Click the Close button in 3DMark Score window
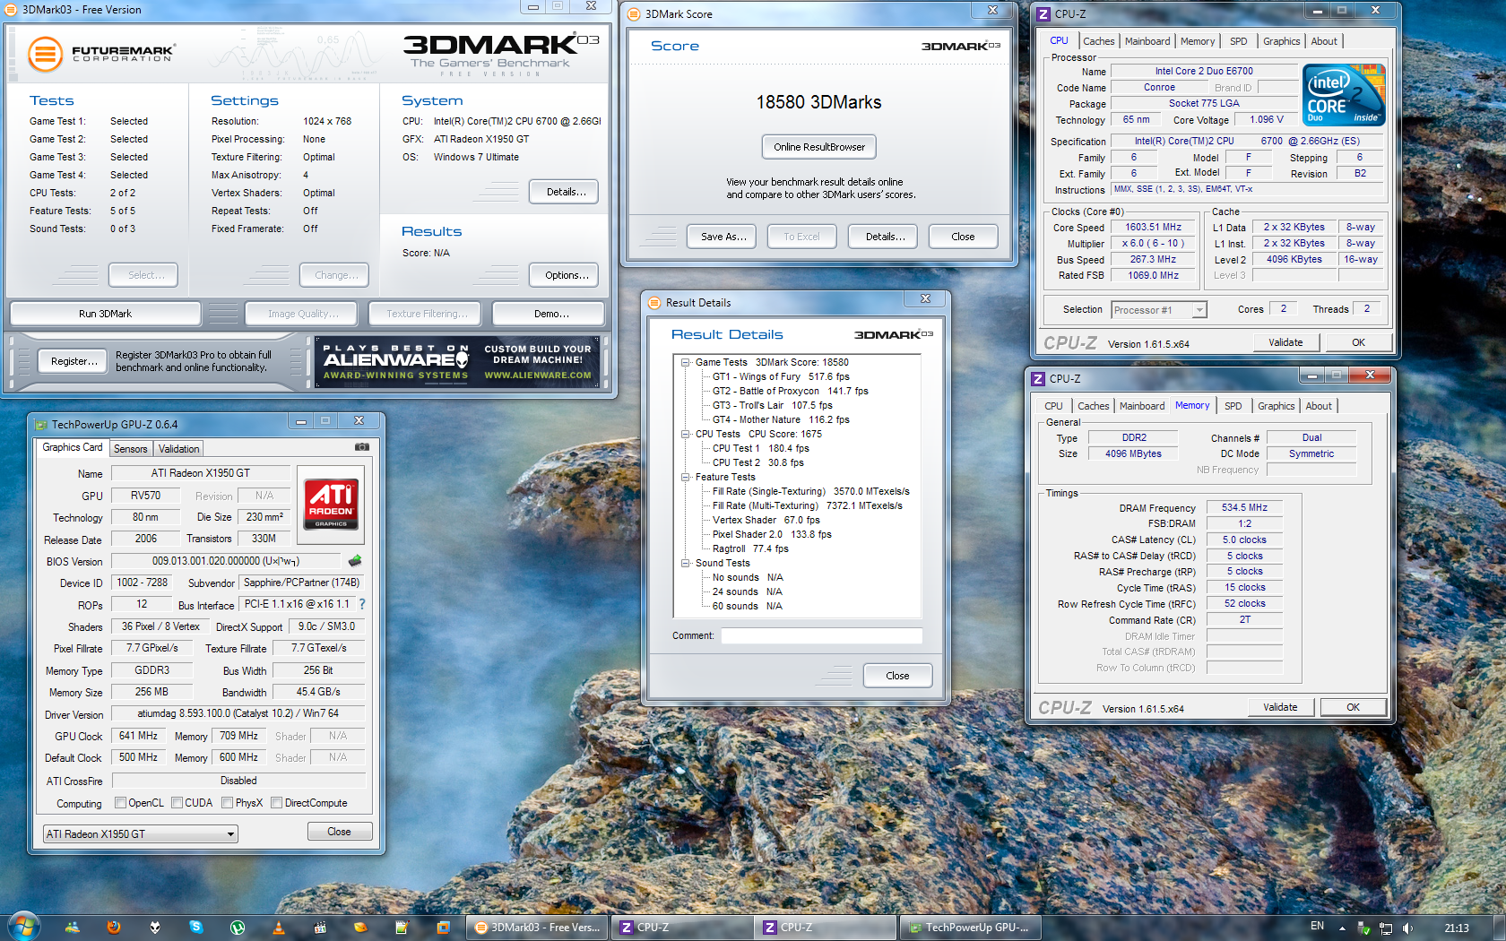 [963, 237]
